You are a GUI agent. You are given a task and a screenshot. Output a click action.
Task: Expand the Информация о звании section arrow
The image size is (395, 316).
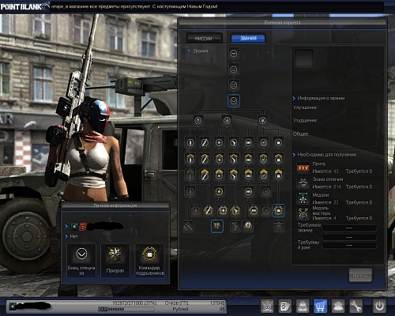[294, 98]
